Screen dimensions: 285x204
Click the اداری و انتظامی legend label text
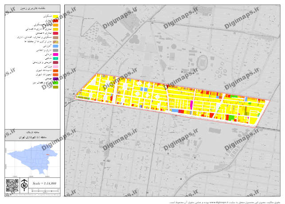pyautogui.click(x=44, y=50)
